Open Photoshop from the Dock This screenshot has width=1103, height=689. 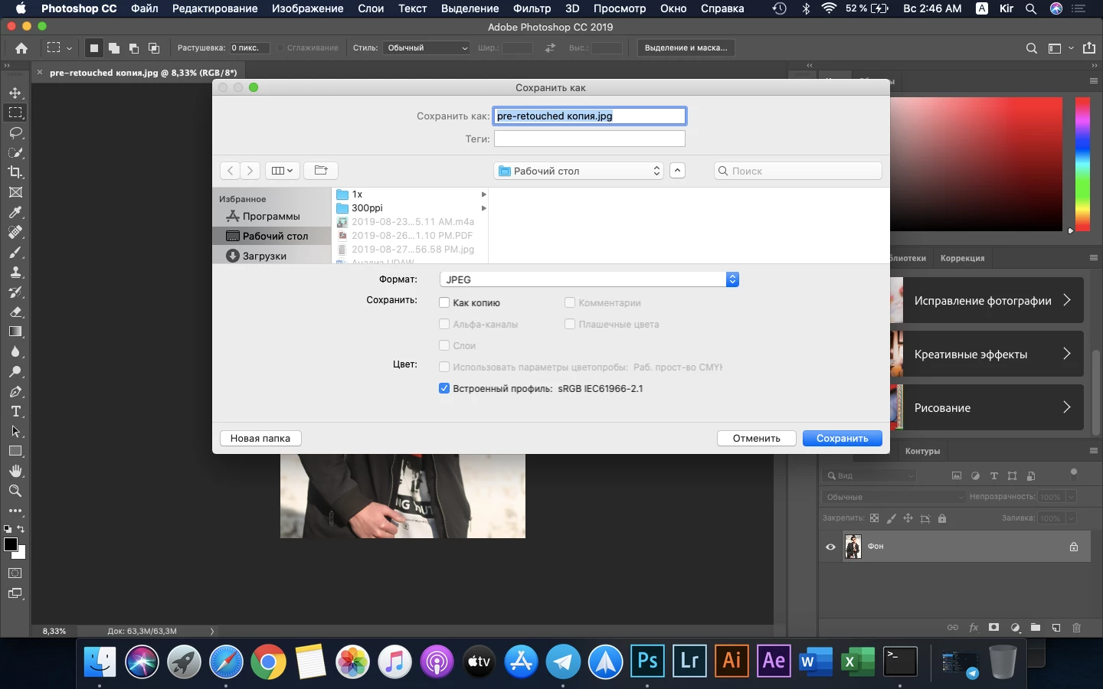647,660
